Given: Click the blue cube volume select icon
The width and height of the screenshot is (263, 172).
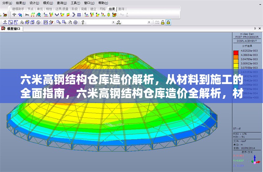Looking at the screenshot, I should (x=33, y=22).
